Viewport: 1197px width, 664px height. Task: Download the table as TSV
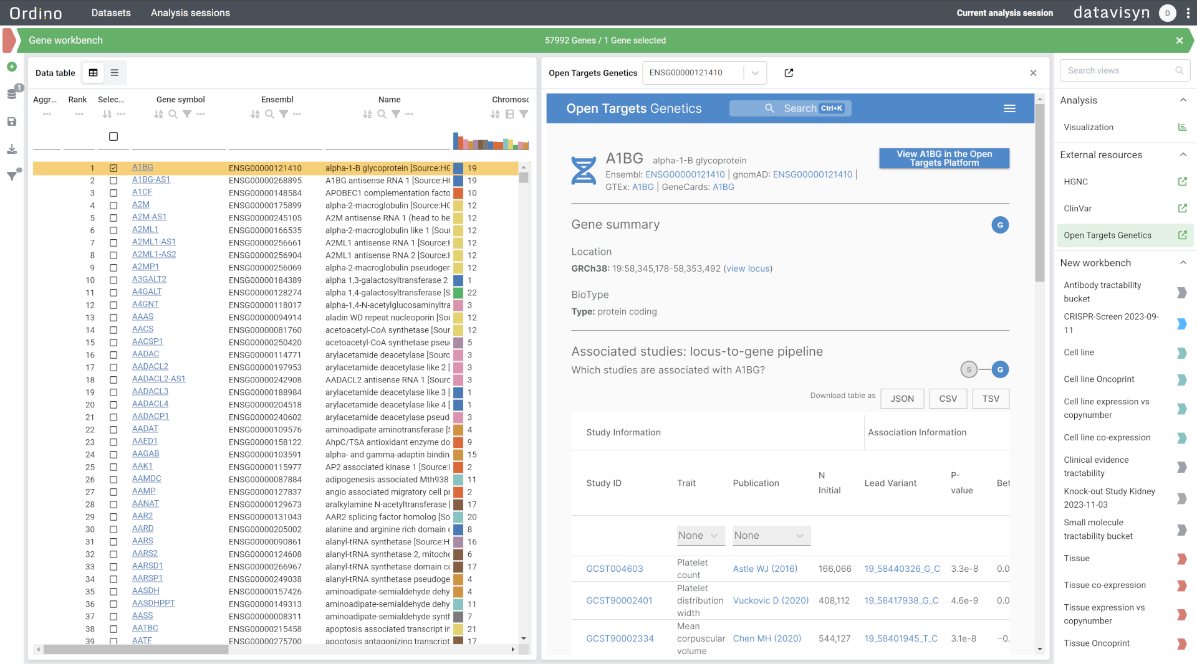991,399
